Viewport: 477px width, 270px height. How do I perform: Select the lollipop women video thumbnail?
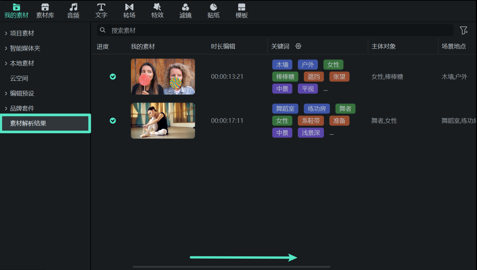coord(163,76)
